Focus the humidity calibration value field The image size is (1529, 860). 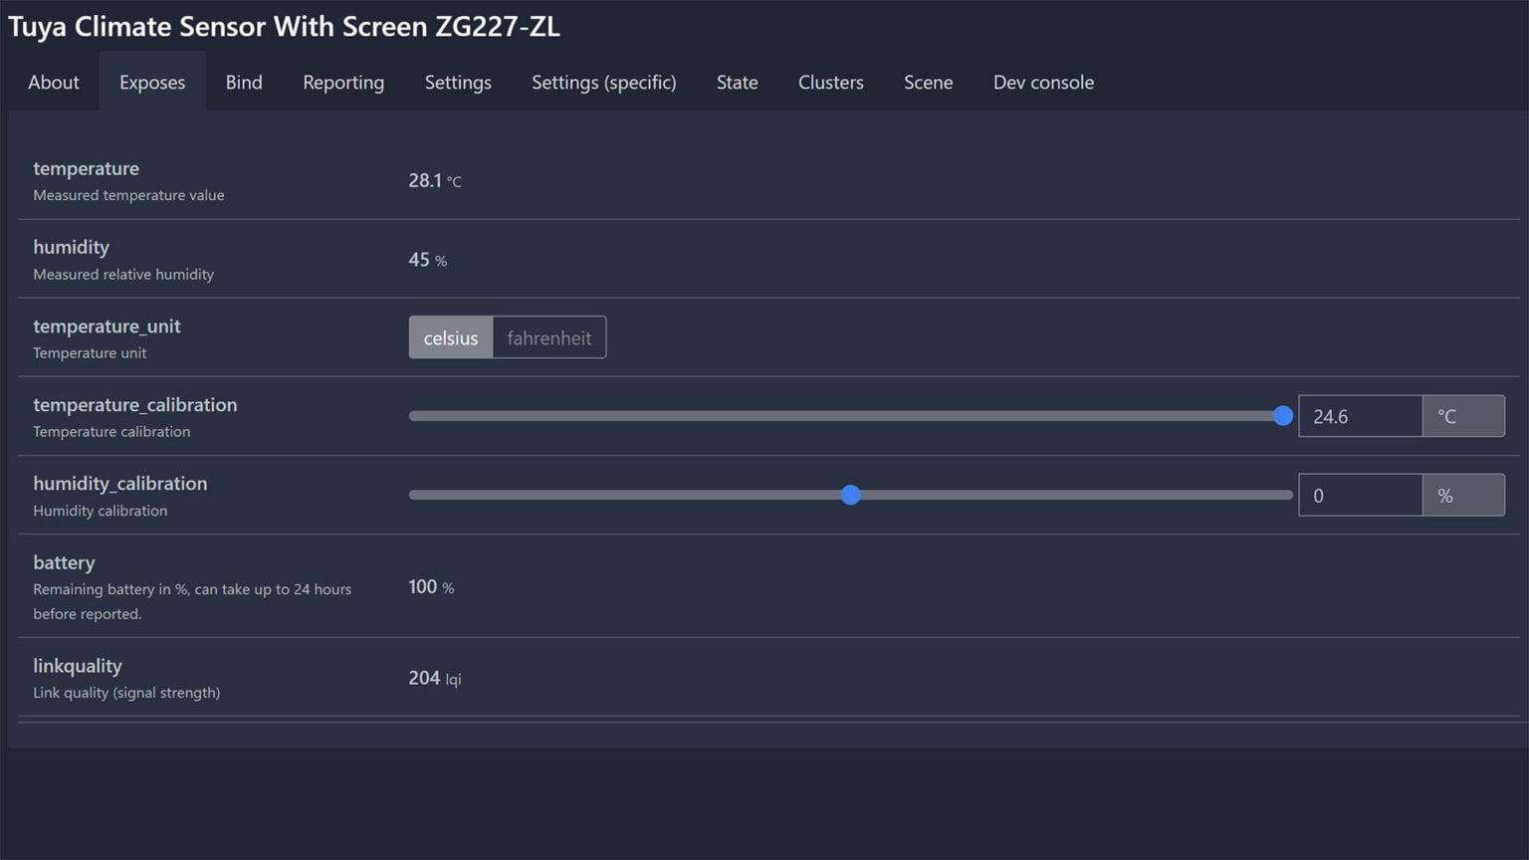click(1360, 495)
